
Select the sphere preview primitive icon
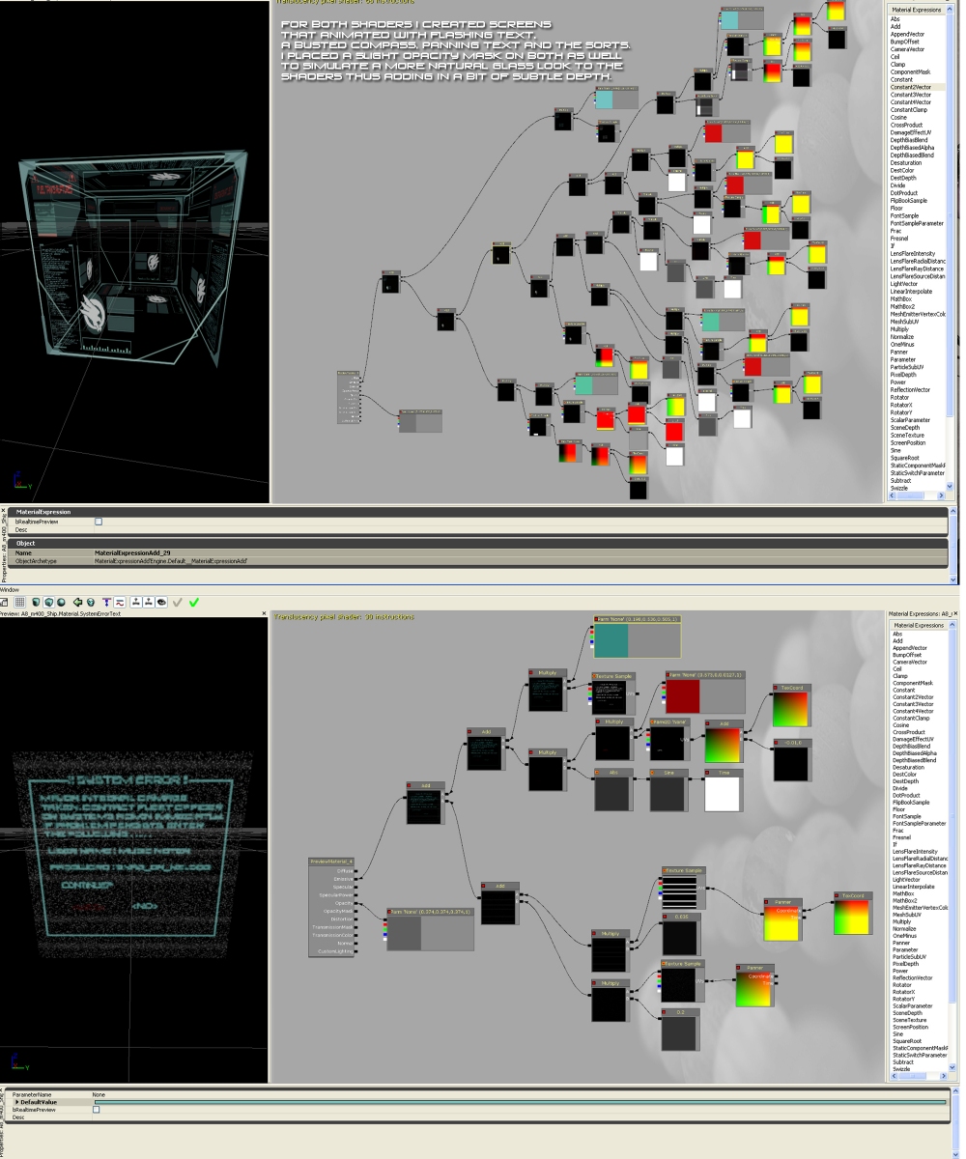click(61, 602)
